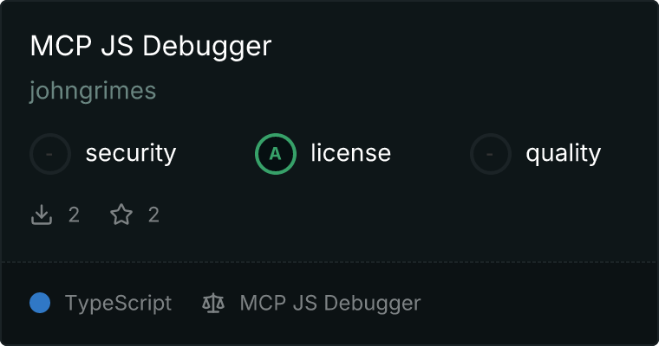Click the download icon
Screen dimensions: 659x346
coord(42,215)
